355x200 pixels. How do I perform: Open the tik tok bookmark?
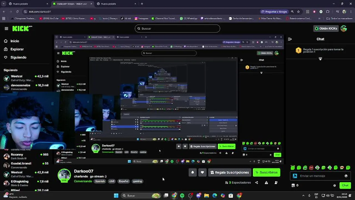pos(126,19)
